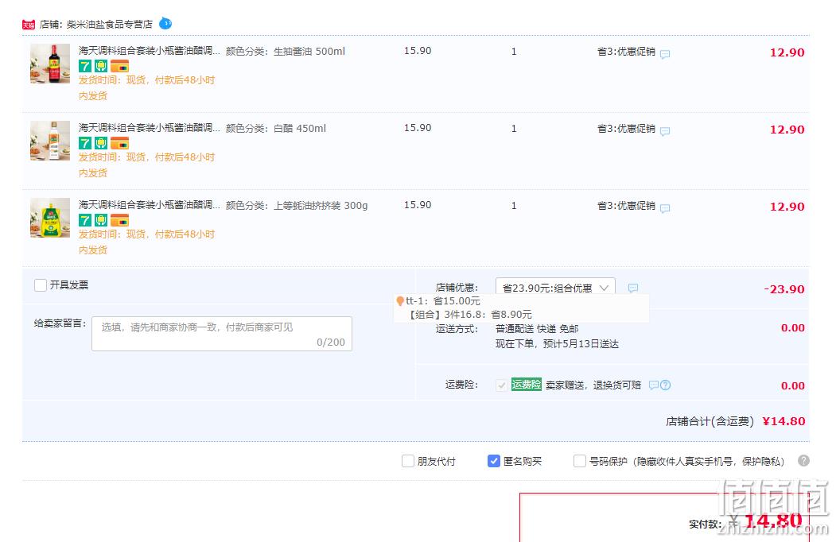
Task: Open the 省23.90元:组合优惠 store discount dropdown
Action: pyautogui.click(x=555, y=288)
